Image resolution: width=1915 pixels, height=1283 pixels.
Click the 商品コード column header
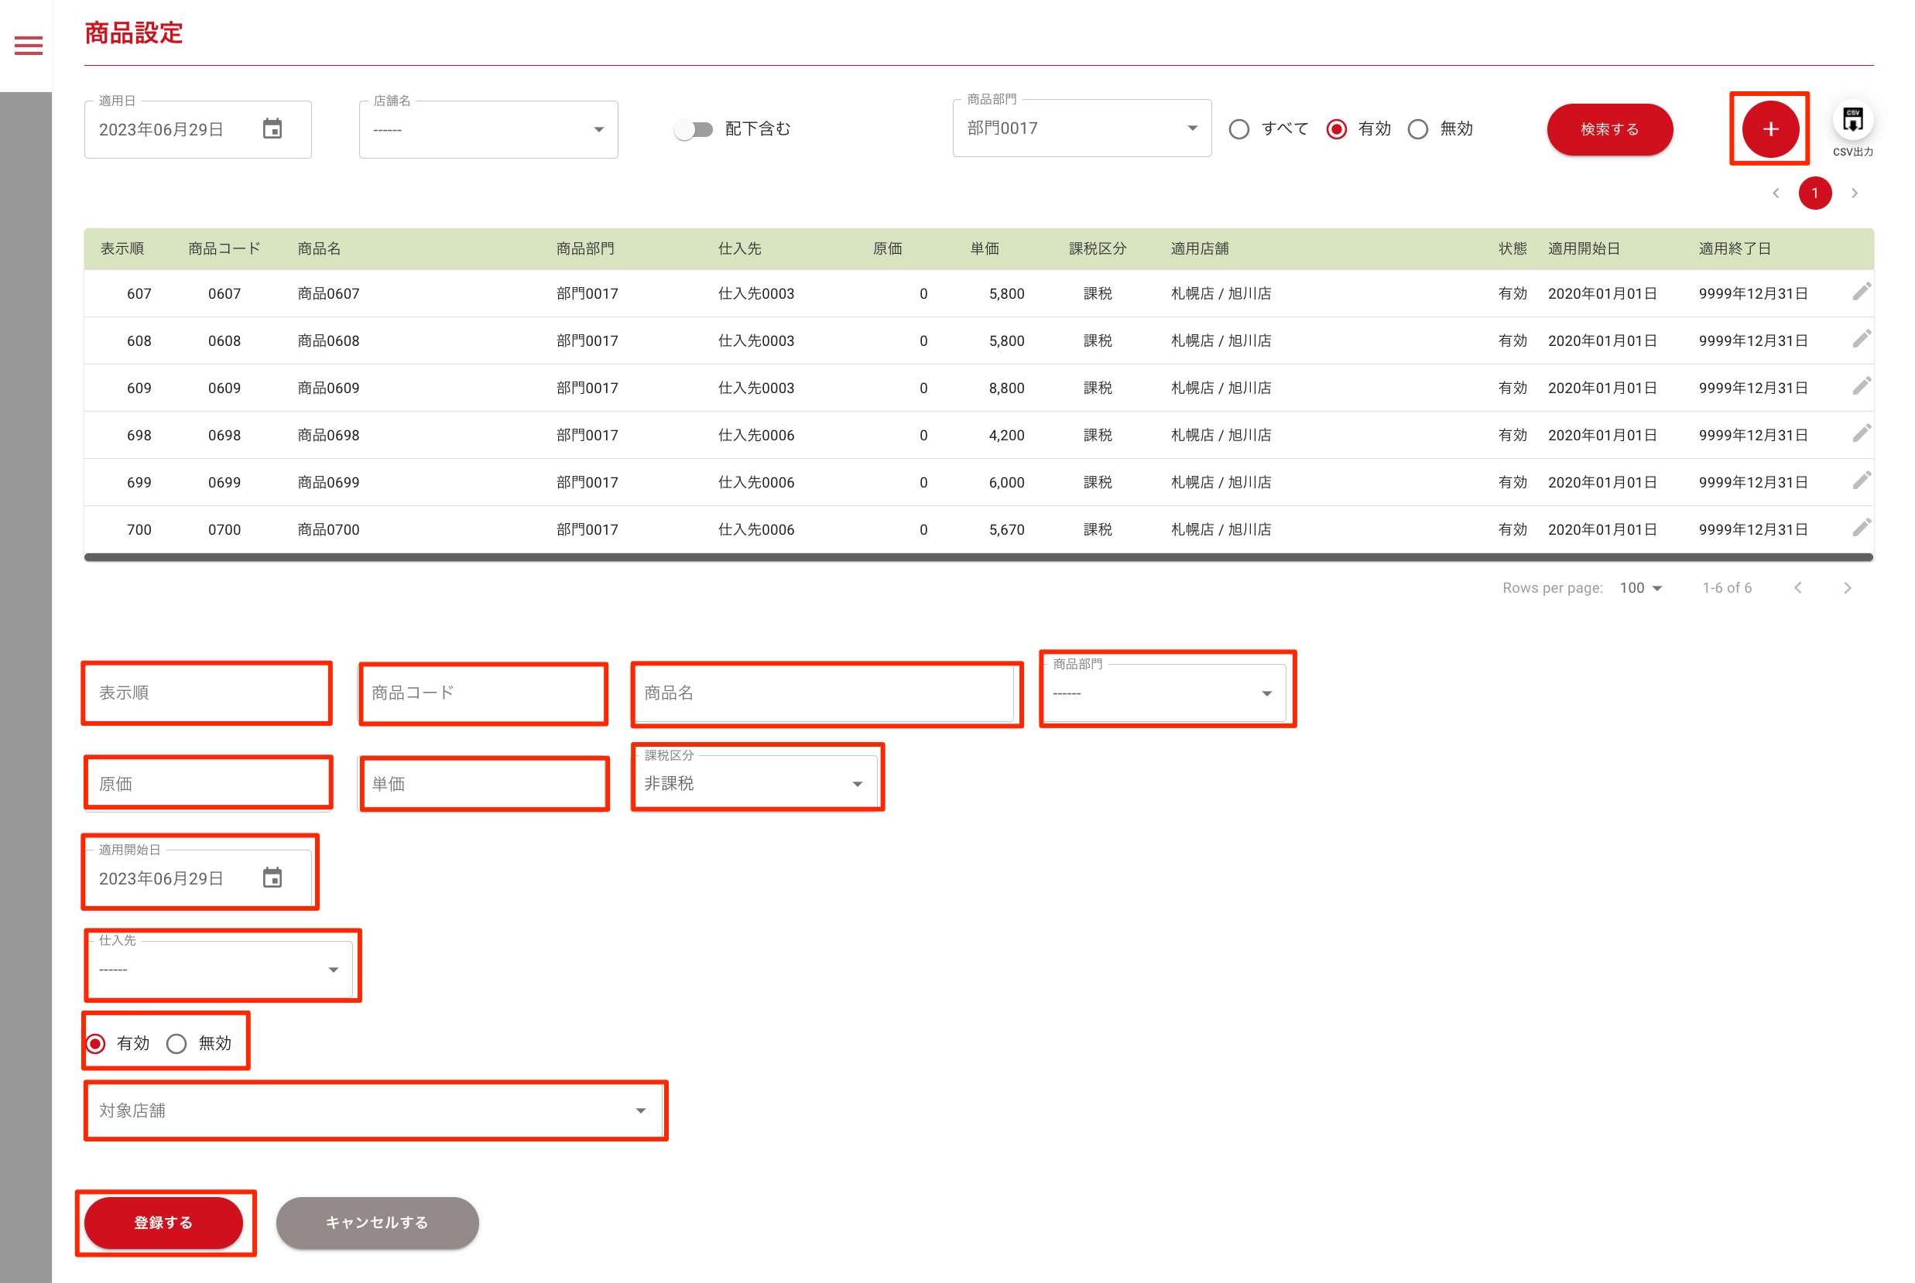tap(224, 248)
